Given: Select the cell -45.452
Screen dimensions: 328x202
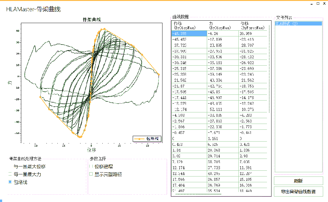Looking at the screenshot, I should pyautogui.click(x=189, y=39).
